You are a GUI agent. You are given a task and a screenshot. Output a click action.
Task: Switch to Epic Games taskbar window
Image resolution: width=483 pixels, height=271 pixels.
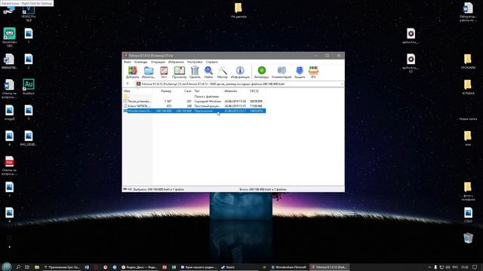pos(62,267)
